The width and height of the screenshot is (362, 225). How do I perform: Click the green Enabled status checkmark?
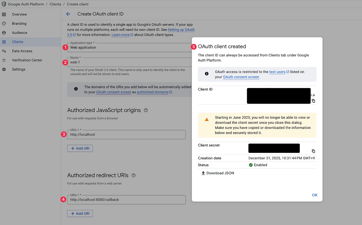(x=251, y=165)
